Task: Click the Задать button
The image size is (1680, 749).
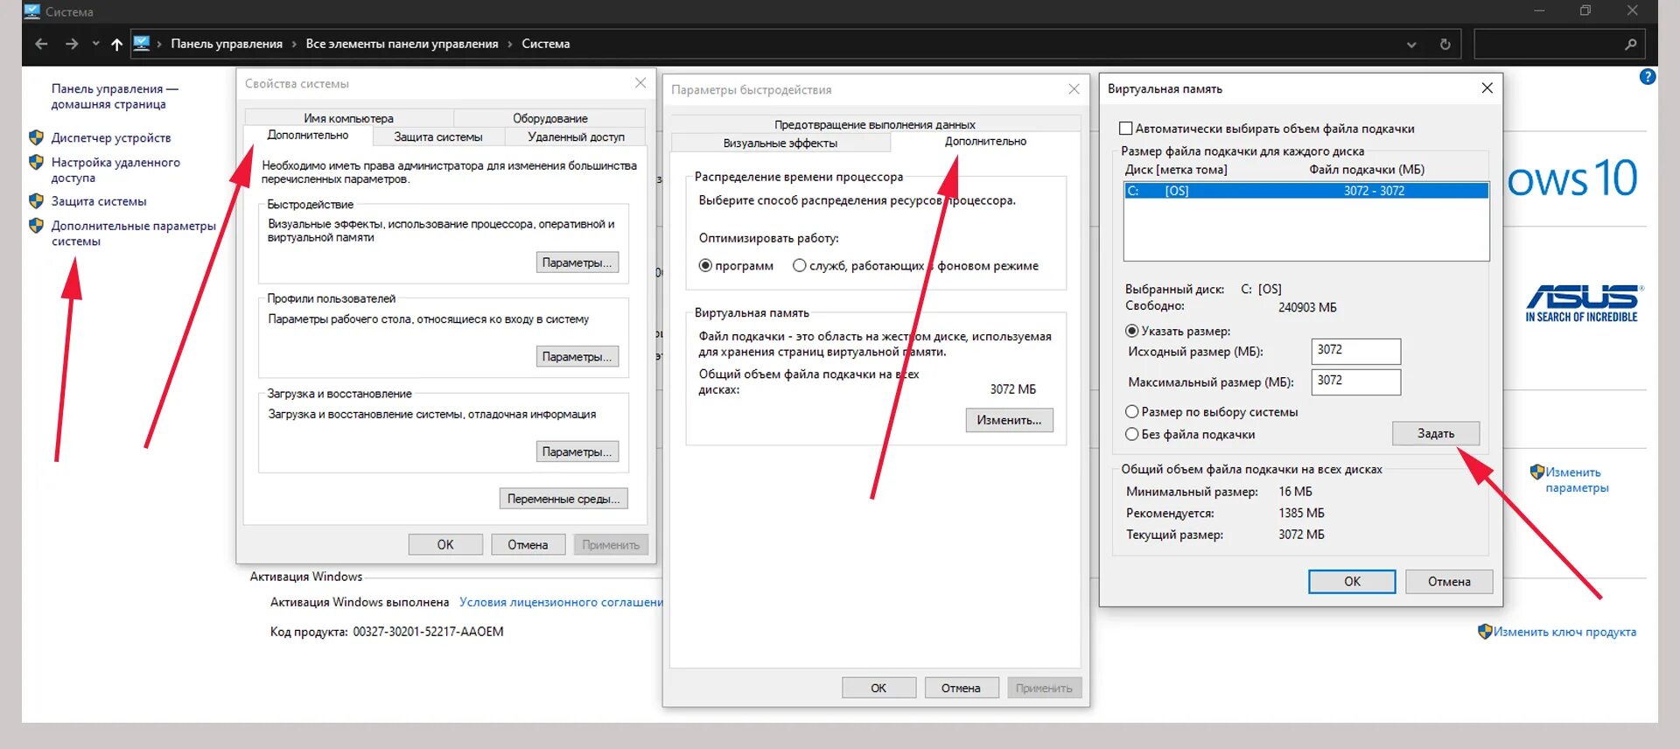Action: [1436, 433]
